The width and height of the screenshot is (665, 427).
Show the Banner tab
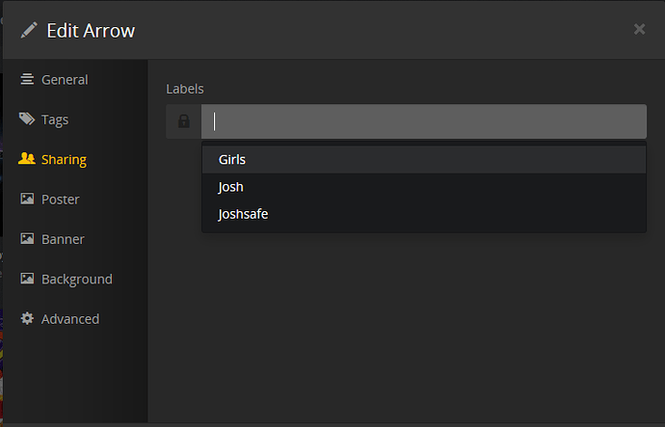(x=63, y=239)
